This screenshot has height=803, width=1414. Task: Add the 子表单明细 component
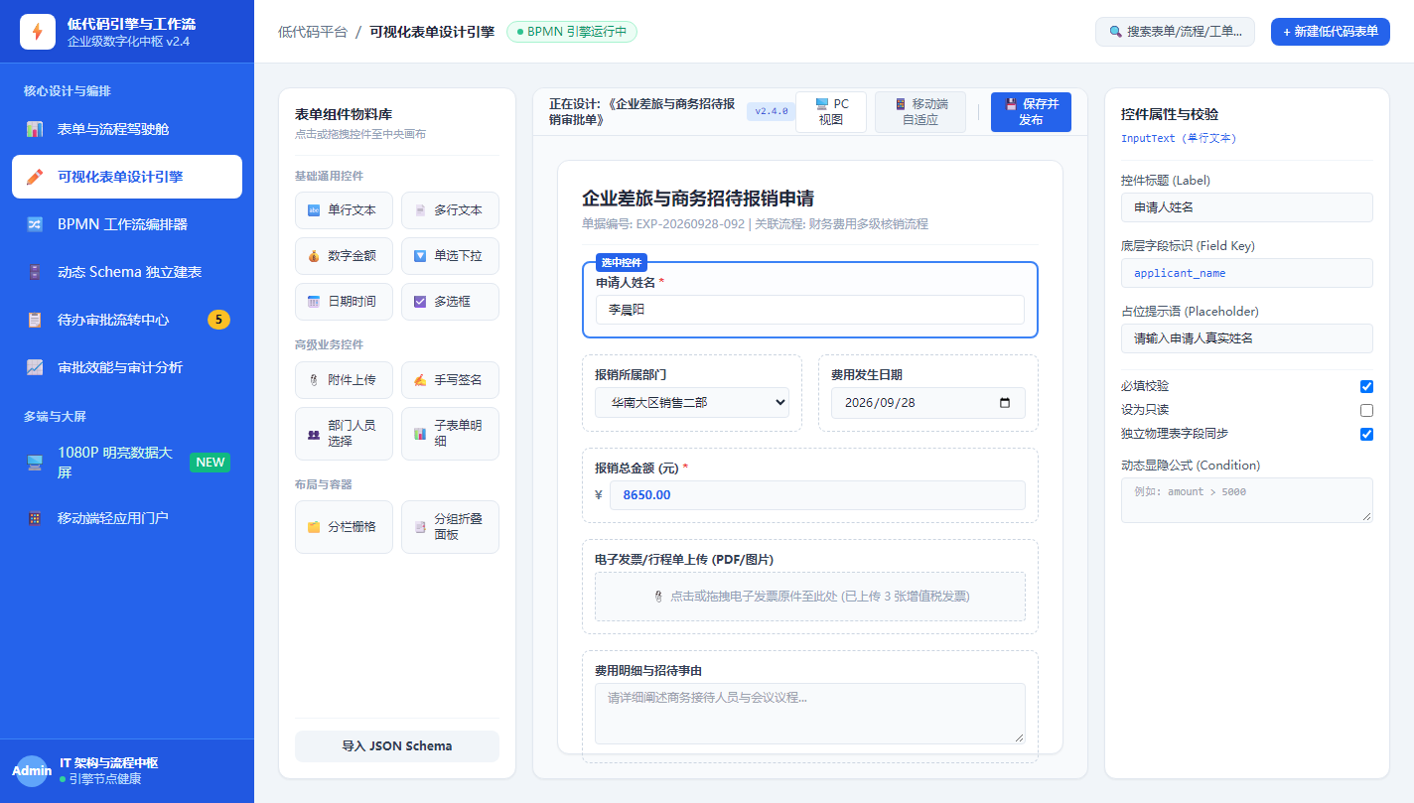(x=450, y=434)
